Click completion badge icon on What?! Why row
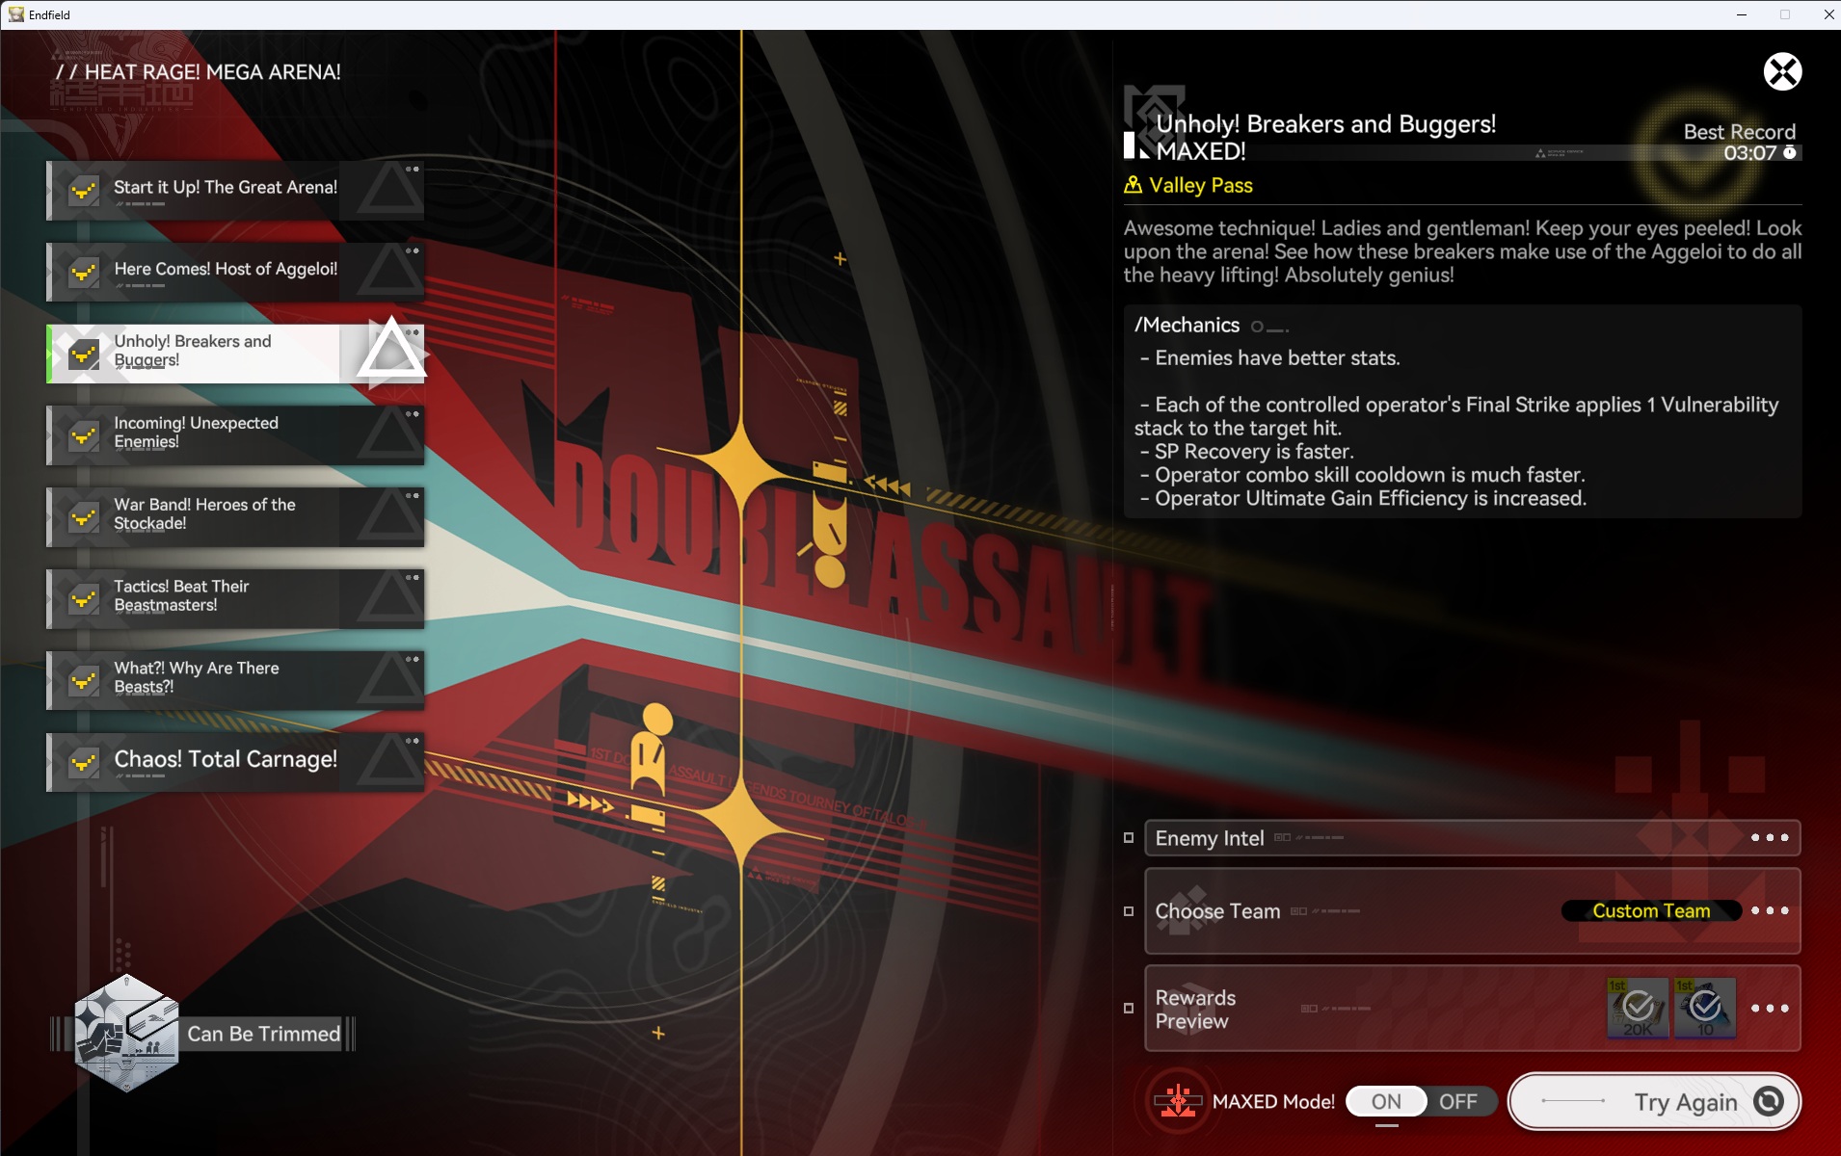 tap(84, 681)
